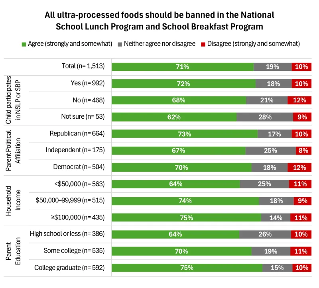This screenshot has width=319, height=288.
Task: Click the red 12% segment for Democrat
Action: (x=301, y=167)
